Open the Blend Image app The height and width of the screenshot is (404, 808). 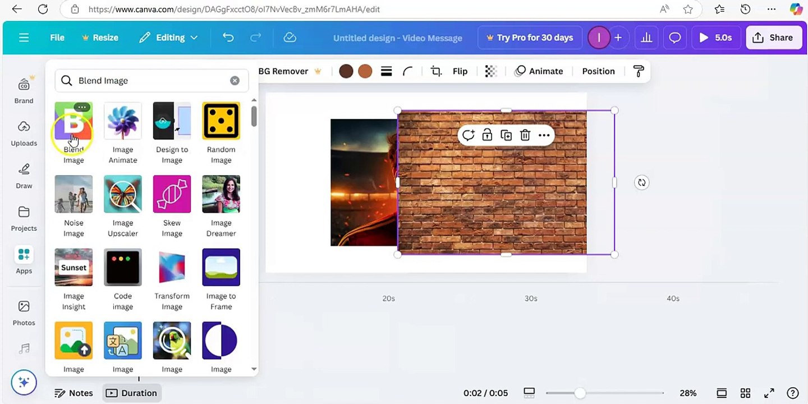pos(74,134)
